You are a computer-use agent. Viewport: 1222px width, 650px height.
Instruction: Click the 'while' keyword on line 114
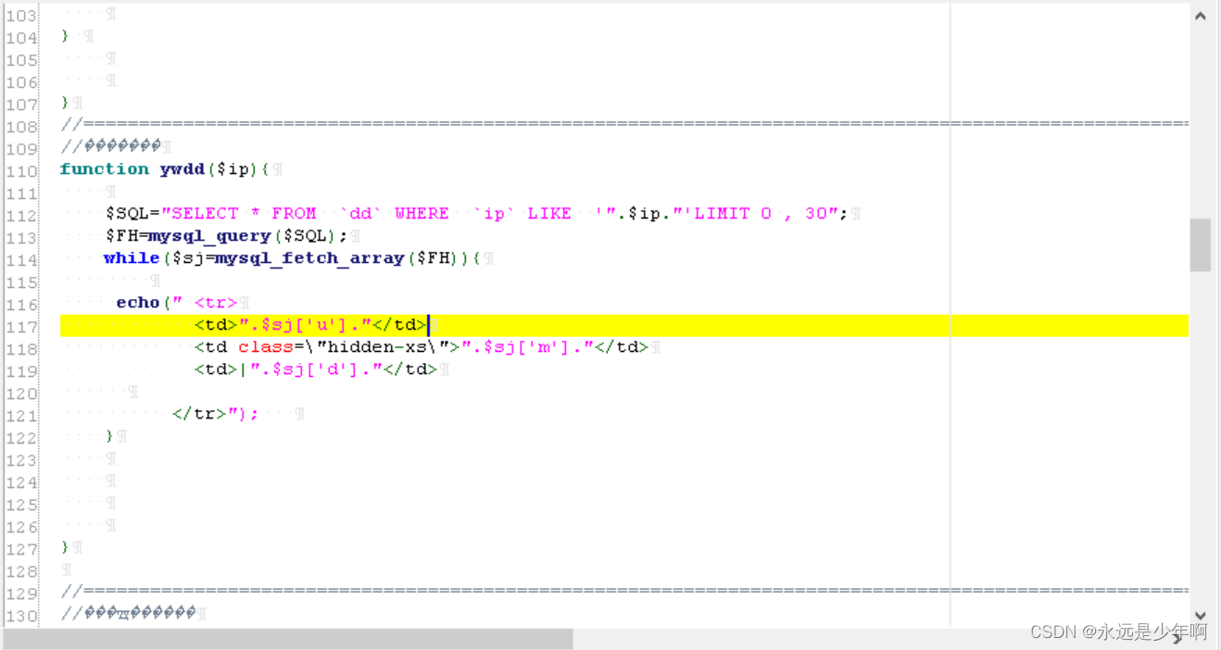pos(132,258)
